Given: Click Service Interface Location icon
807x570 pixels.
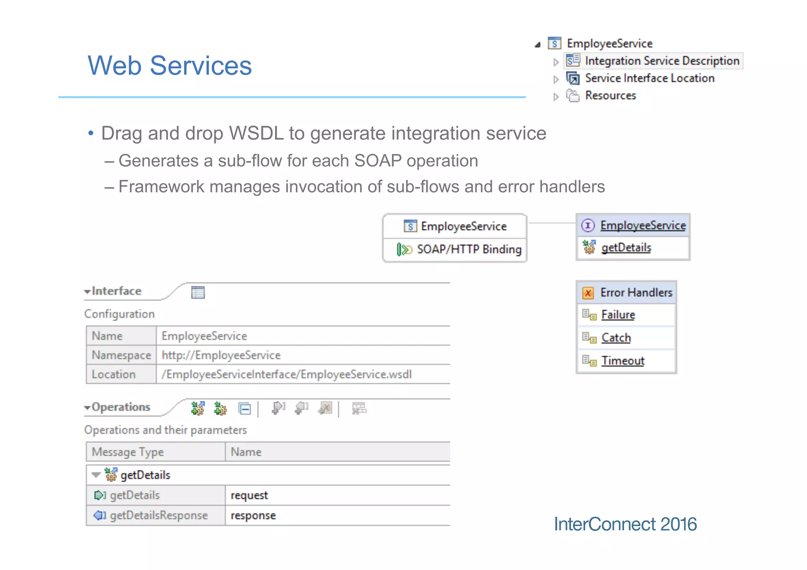Looking at the screenshot, I should pyautogui.click(x=573, y=78).
